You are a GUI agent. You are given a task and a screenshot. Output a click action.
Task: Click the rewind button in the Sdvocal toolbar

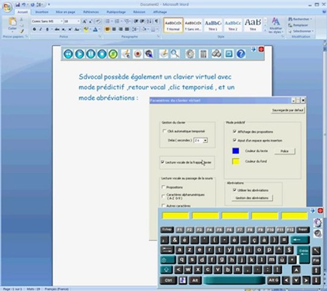68,54
